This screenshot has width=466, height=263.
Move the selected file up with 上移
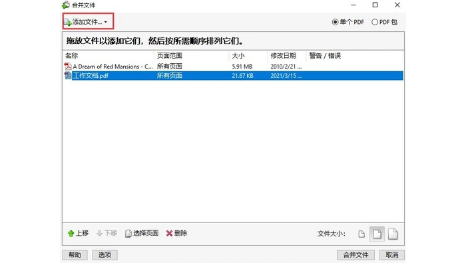pyautogui.click(x=78, y=233)
